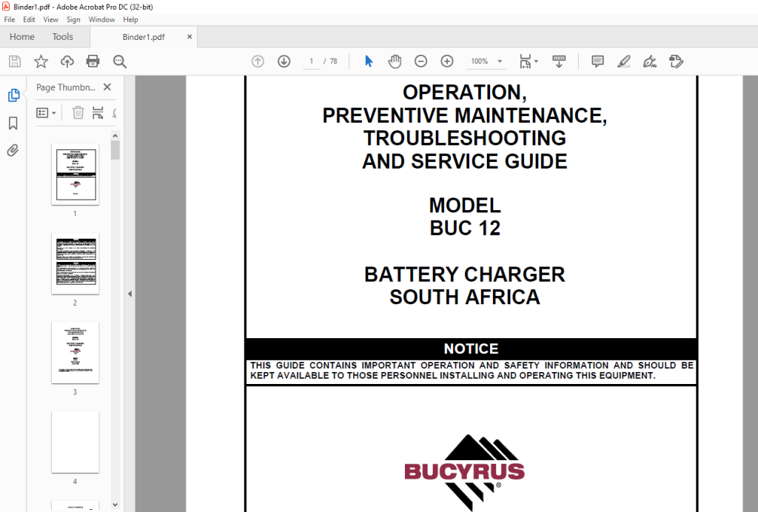Print the document with printer icon
The height and width of the screenshot is (512, 758).
pos(93,61)
